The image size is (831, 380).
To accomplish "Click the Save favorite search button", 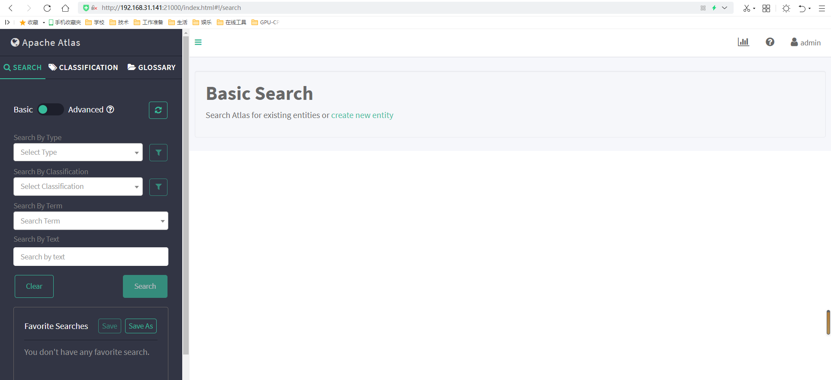I will [110, 326].
